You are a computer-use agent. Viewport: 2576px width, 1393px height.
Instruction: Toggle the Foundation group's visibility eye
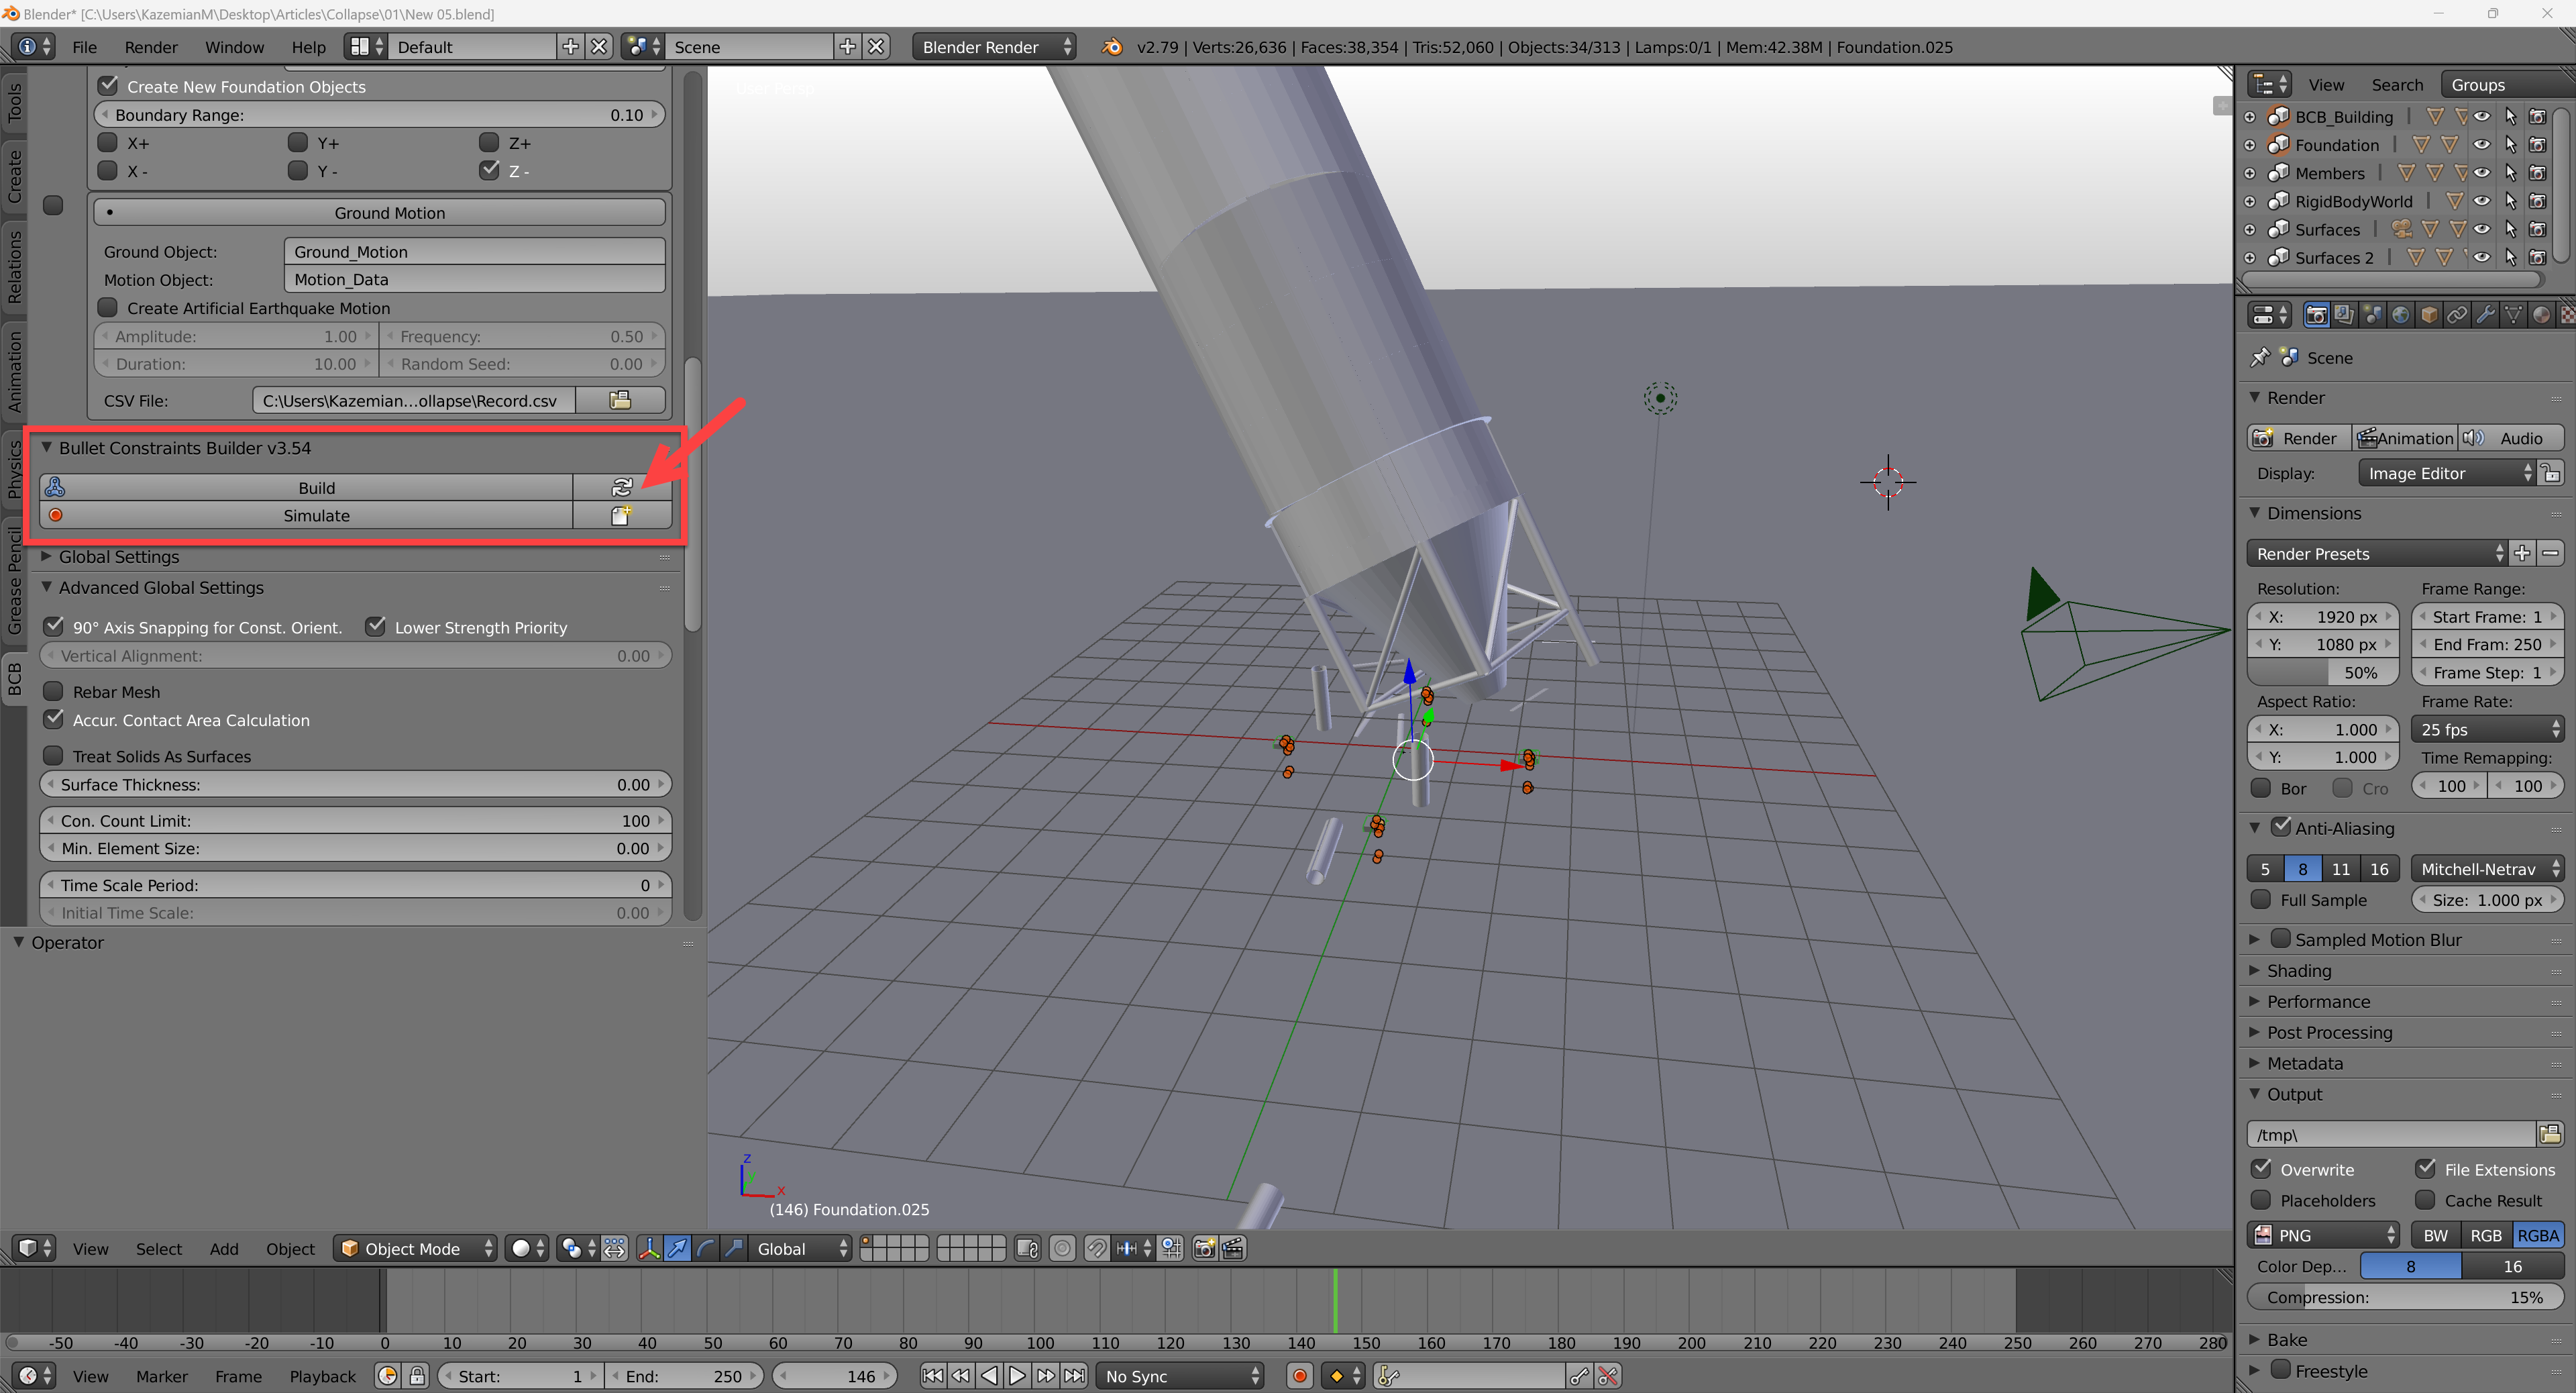click(x=2482, y=145)
